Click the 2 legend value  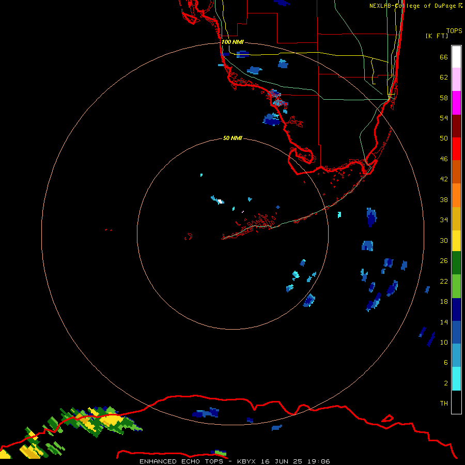446,383
